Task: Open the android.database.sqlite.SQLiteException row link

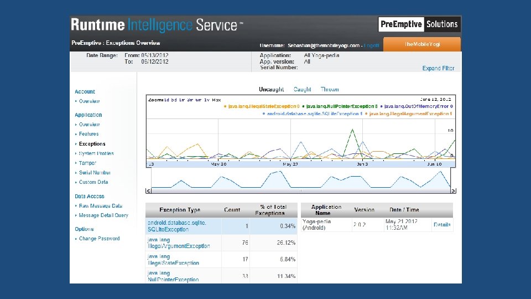Action: [177, 226]
